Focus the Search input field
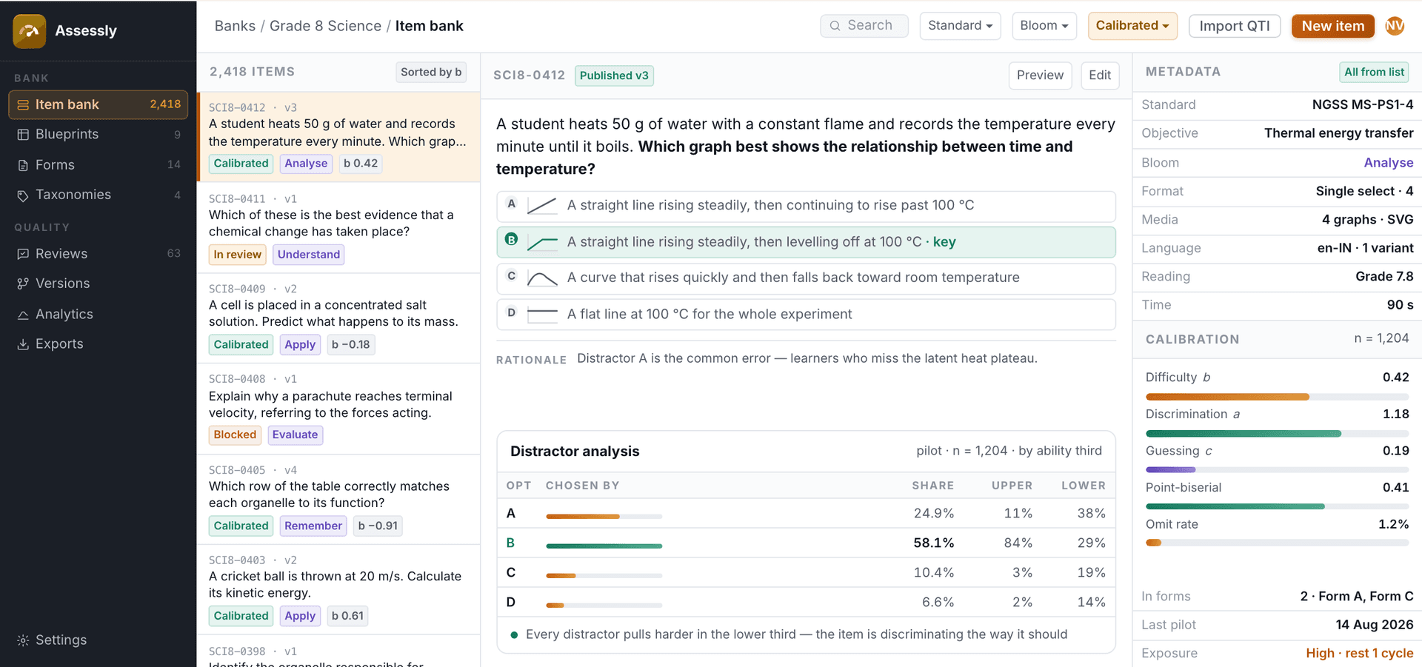The height and width of the screenshot is (667, 1422). (x=864, y=26)
